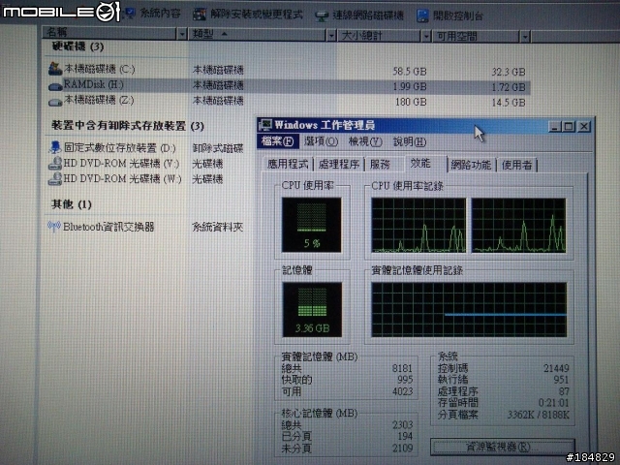The image size is (620, 465).
Task: Click the Bluetooth資訊交換器 icon
Action: pyautogui.click(x=54, y=227)
